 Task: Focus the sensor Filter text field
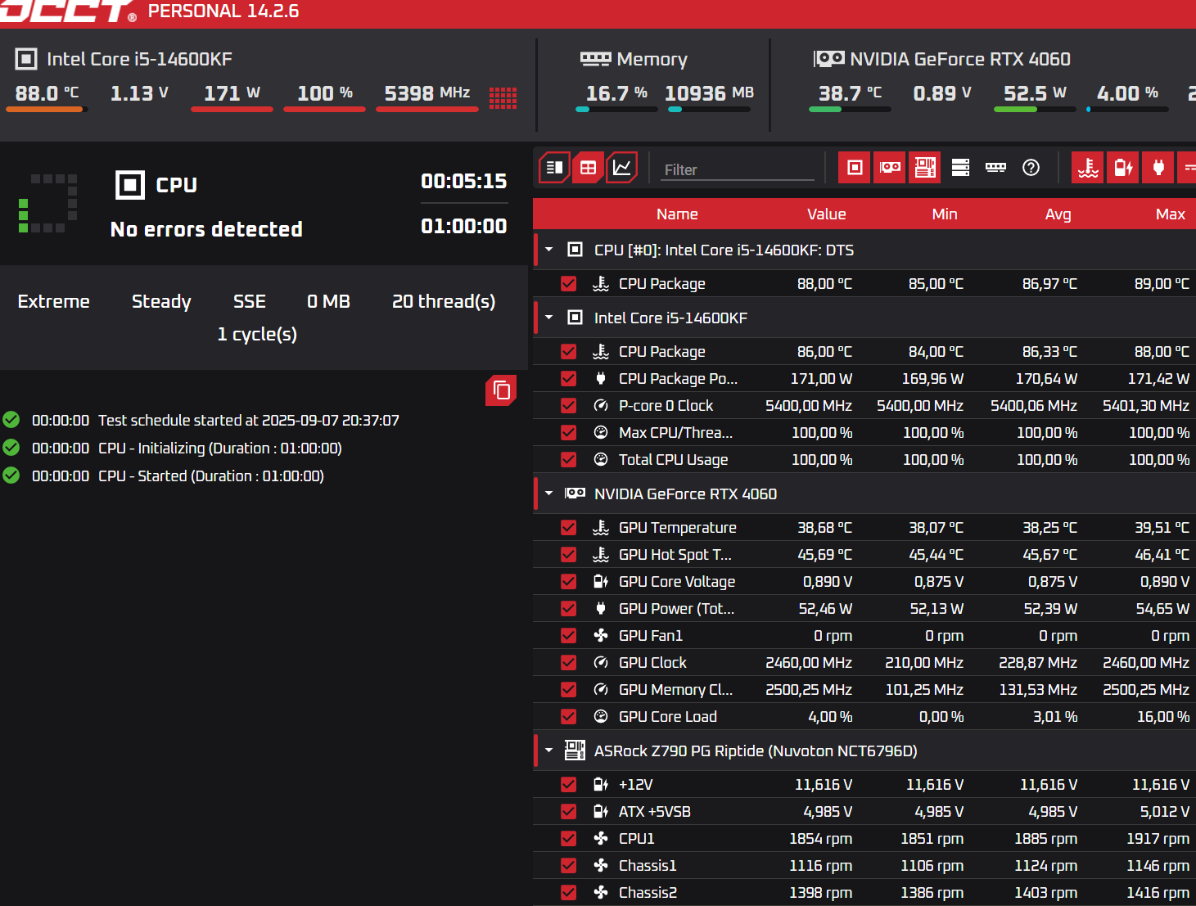point(738,169)
